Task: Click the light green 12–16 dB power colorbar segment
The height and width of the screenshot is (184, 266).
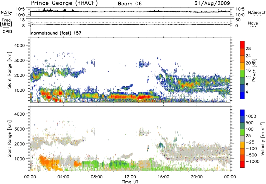Action: tap(242, 74)
